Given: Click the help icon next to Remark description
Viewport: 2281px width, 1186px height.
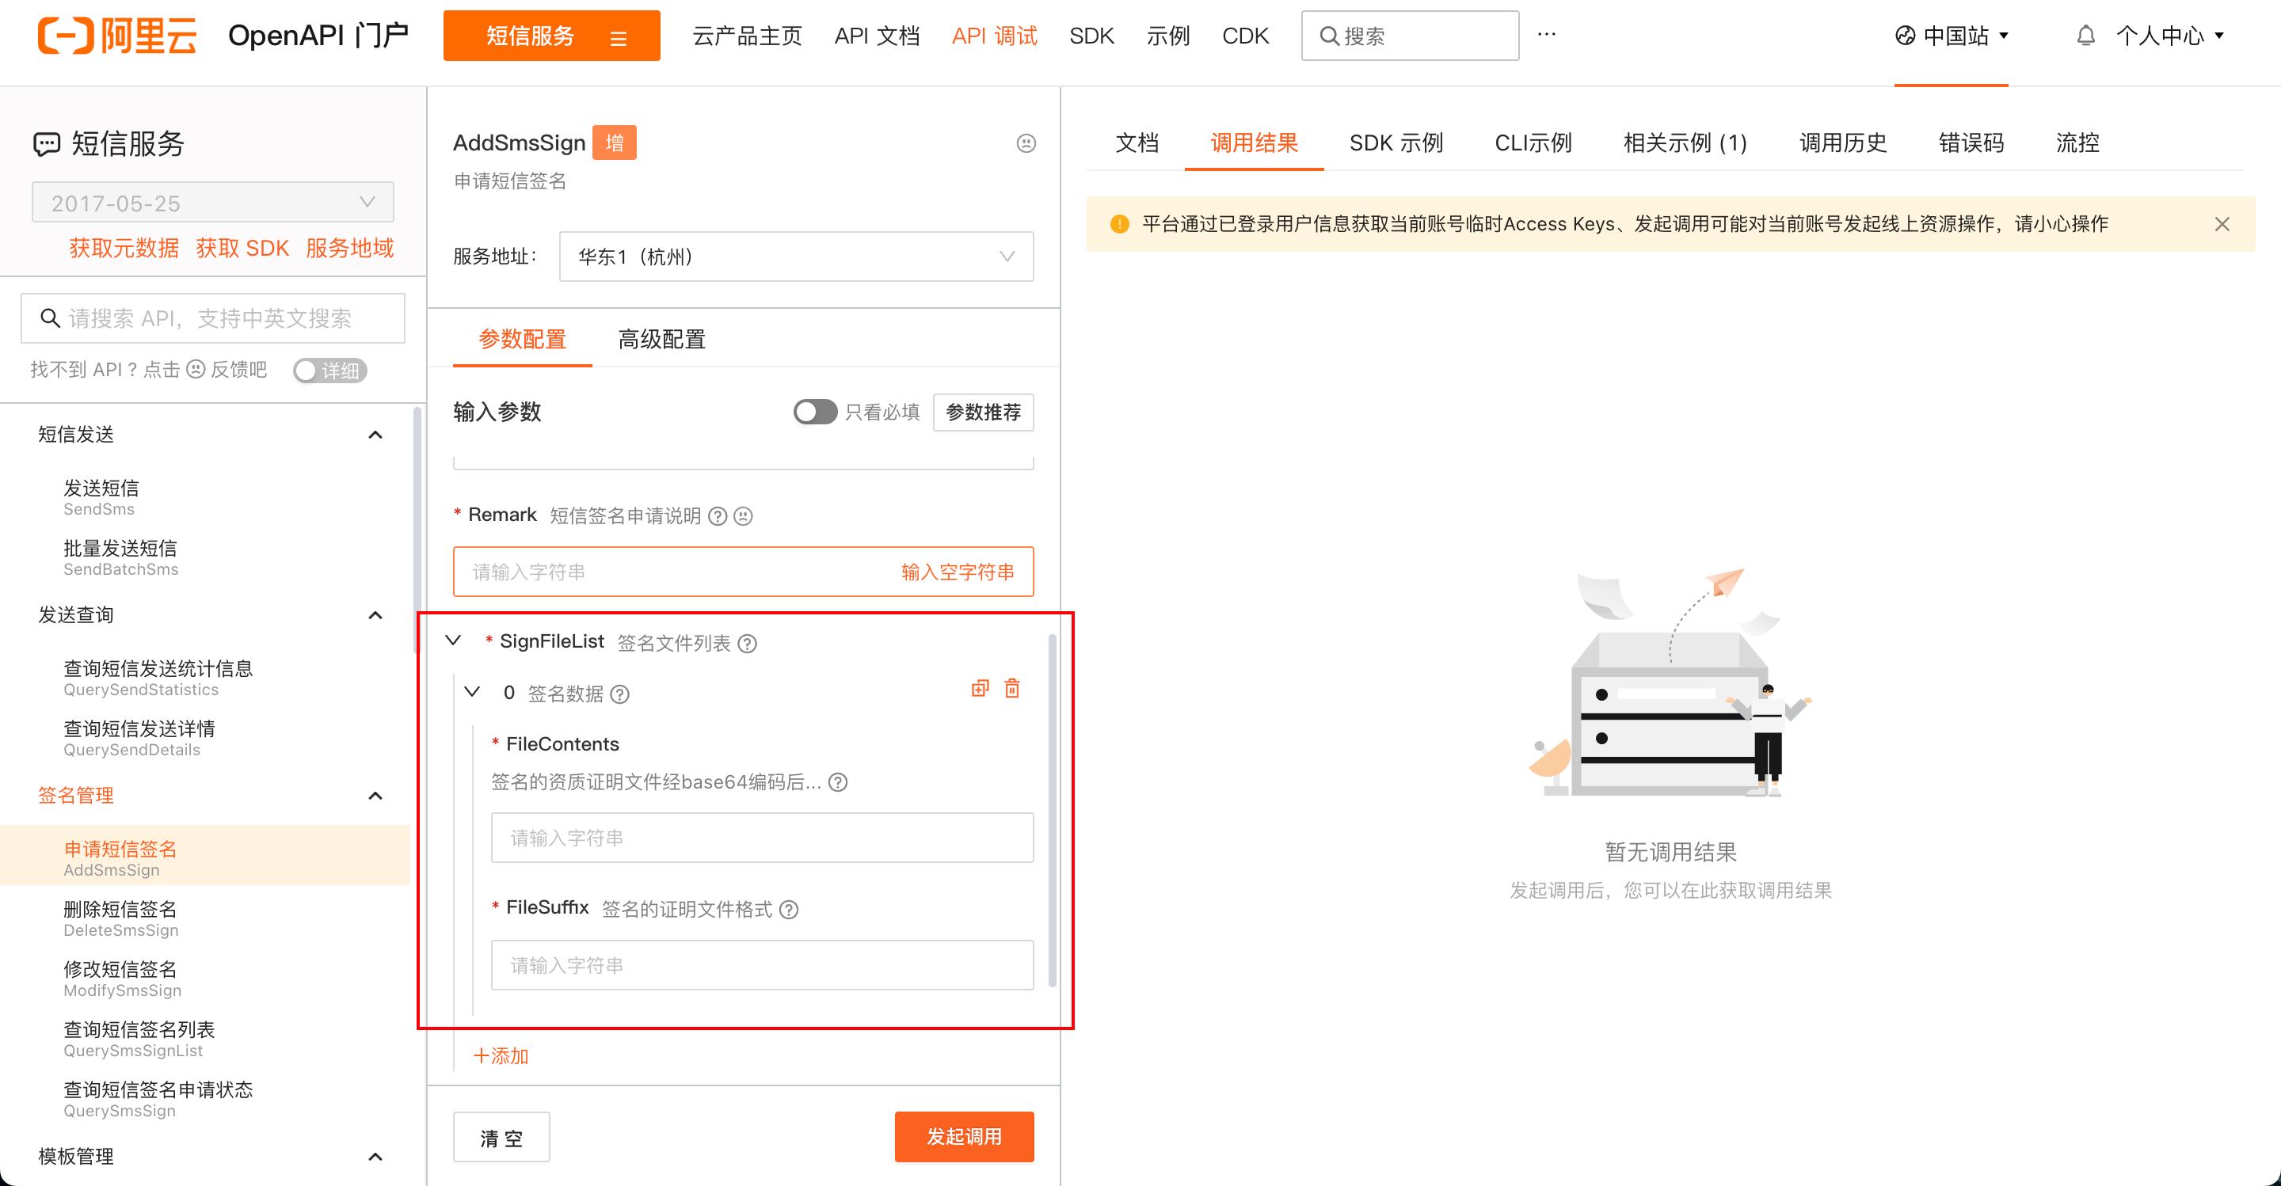Looking at the screenshot, I should click(x=718, y=516).
